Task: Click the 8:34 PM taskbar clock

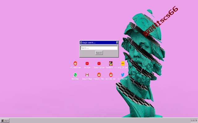Action: click(194, 121)
